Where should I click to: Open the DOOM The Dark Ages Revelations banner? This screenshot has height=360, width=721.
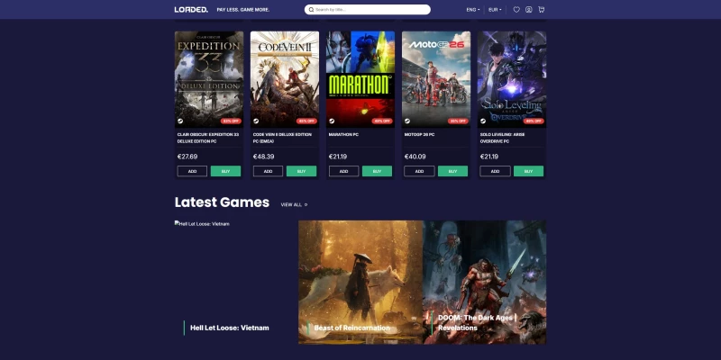[485, 282]
